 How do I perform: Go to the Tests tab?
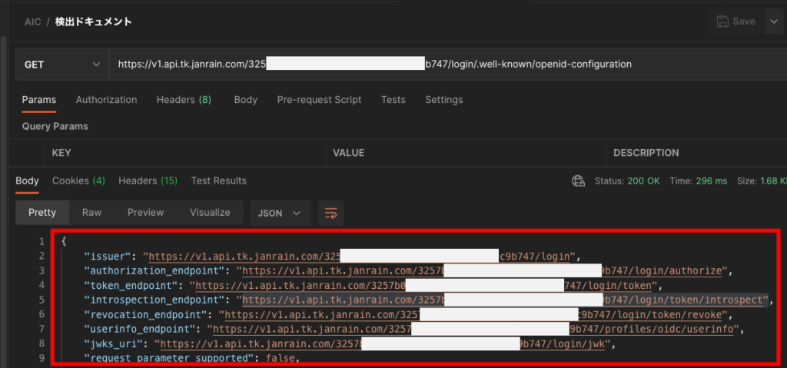click(393, 100)
